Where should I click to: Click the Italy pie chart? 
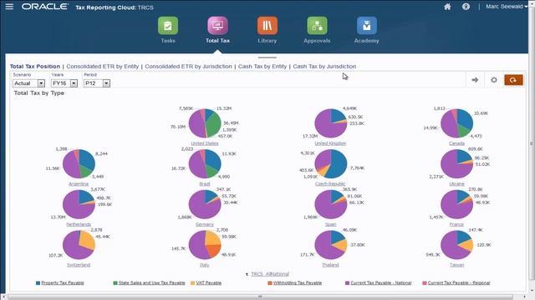(205, 244)
